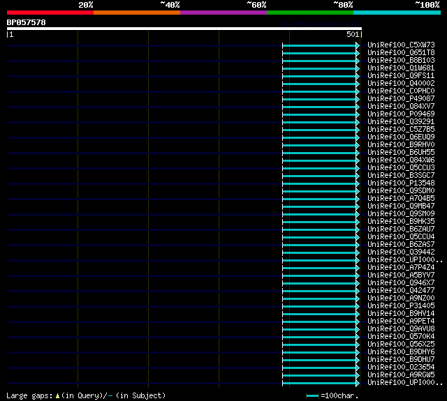Select the UniRef100_P13548 label

(x=401, y=183)
